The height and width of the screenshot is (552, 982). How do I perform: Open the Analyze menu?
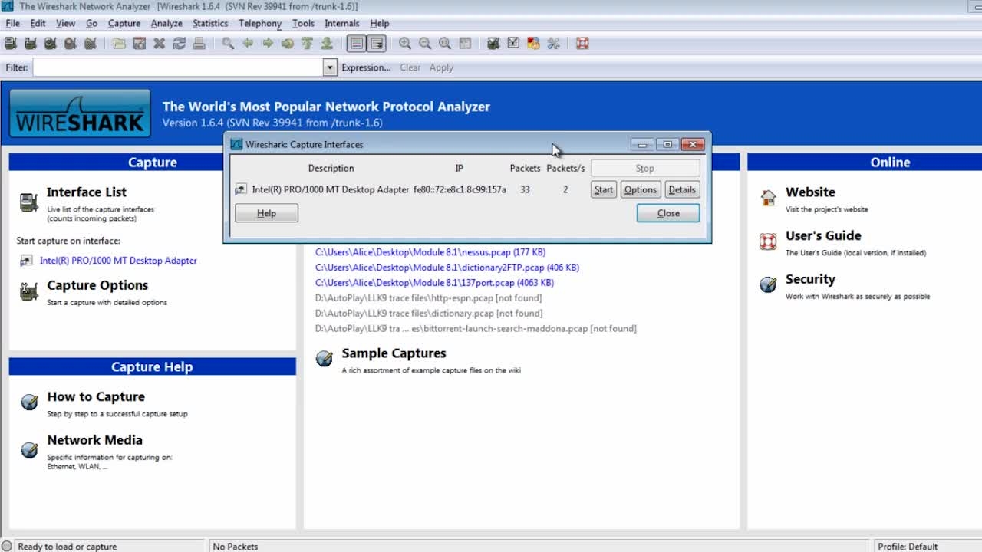click(x=166, y=23)
